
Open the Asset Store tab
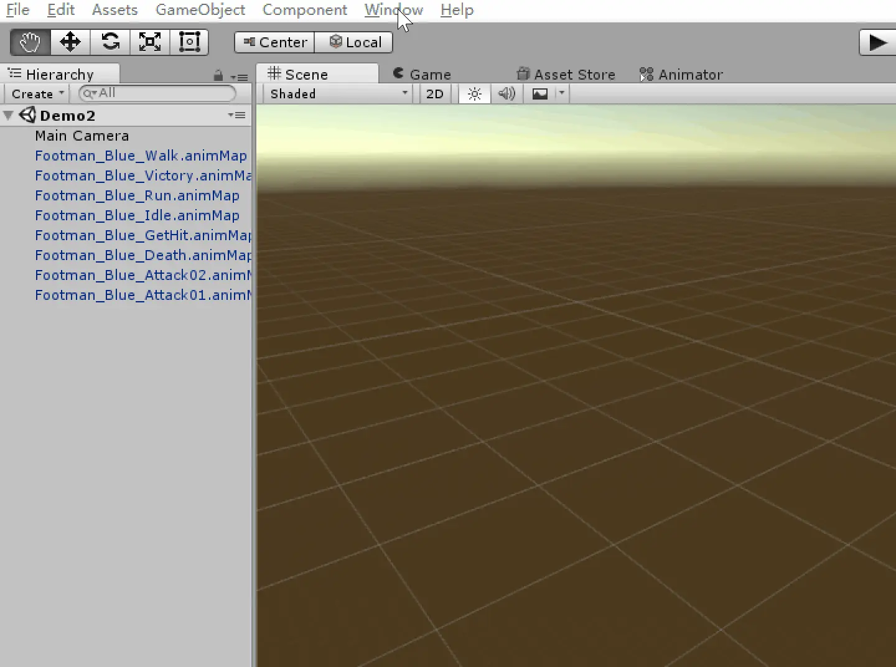click(566, 74)
